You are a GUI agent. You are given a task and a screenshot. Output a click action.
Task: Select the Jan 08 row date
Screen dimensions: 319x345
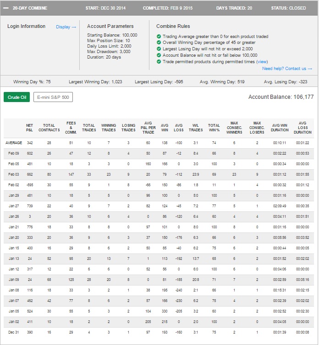click(x=14, y=290)
